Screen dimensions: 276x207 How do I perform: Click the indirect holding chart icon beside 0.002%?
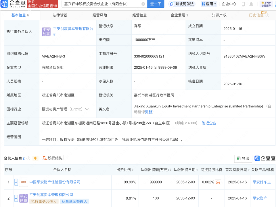[218, 182]
